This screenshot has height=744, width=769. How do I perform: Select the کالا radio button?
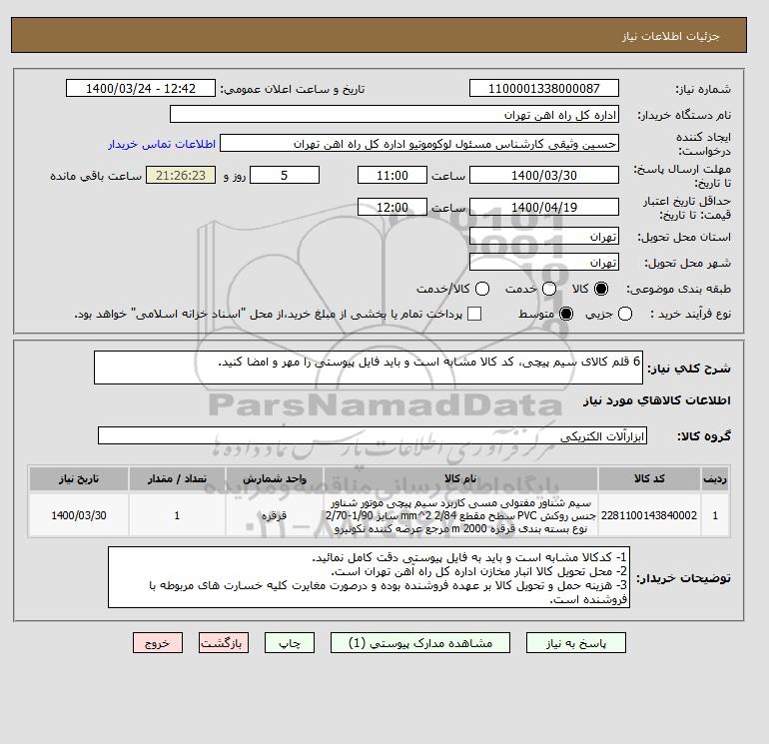[x=601, y=289]
